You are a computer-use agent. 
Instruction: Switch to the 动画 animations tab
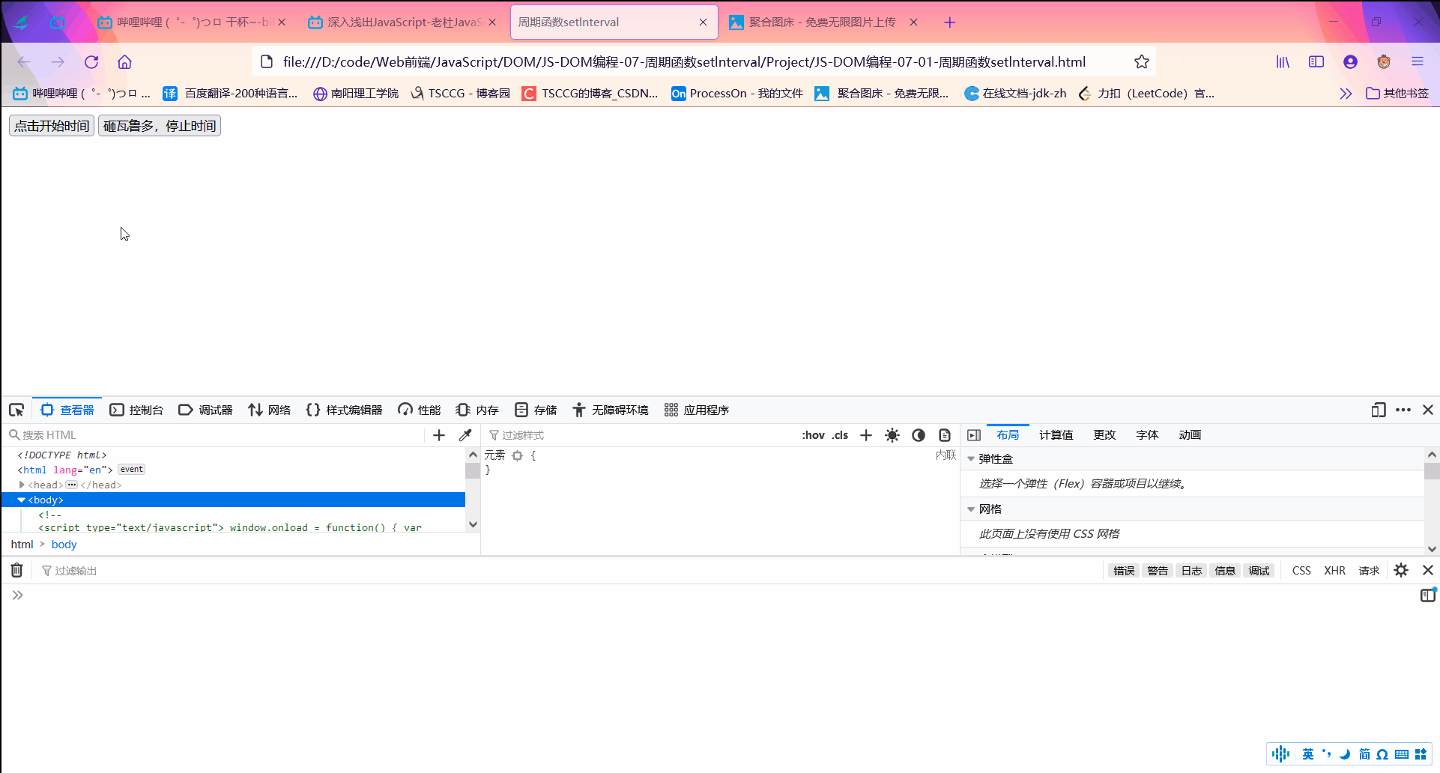tap(1190, 435)
